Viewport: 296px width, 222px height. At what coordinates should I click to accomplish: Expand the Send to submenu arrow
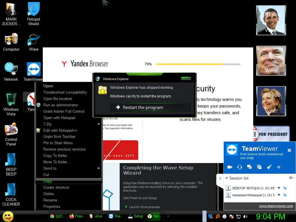(99, 168)
